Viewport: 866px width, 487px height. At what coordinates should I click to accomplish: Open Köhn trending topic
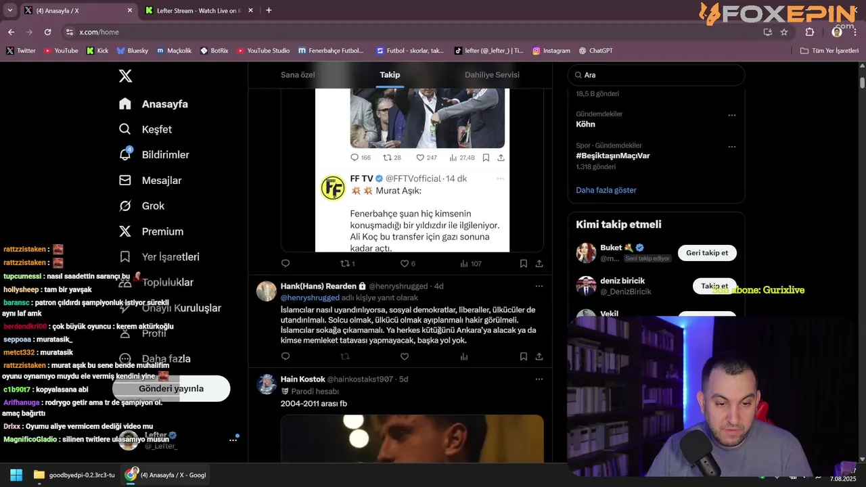pyautogui.click(x=586, y=124)
